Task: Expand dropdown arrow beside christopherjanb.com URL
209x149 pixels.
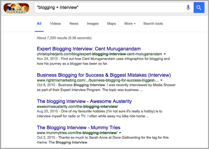Action: 165,54
